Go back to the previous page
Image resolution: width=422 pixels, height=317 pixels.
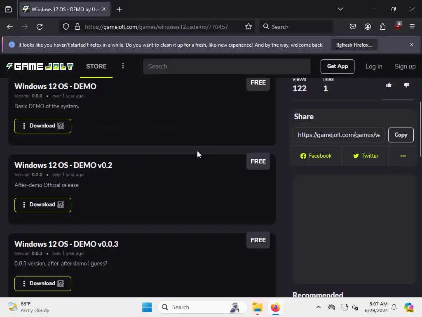point(10,27)
